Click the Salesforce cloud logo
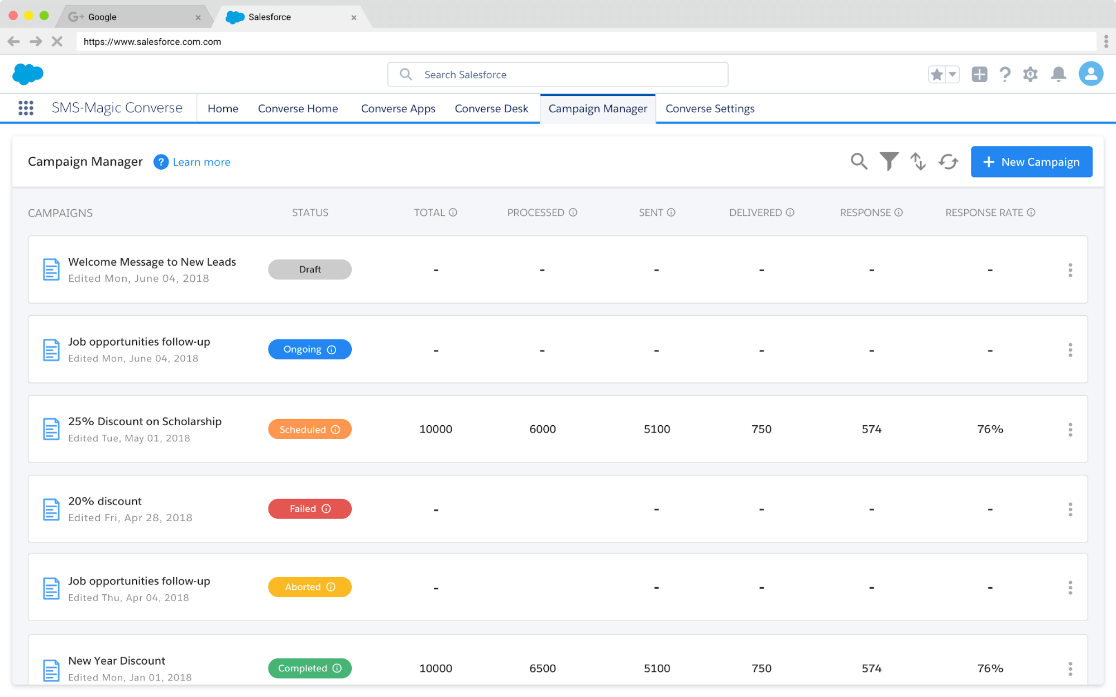This screenshot has height=697, width=1116. 28,74
